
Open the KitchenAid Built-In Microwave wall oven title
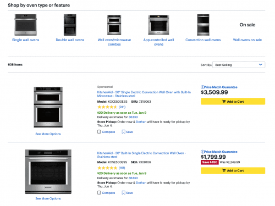[x=144, y=94]
